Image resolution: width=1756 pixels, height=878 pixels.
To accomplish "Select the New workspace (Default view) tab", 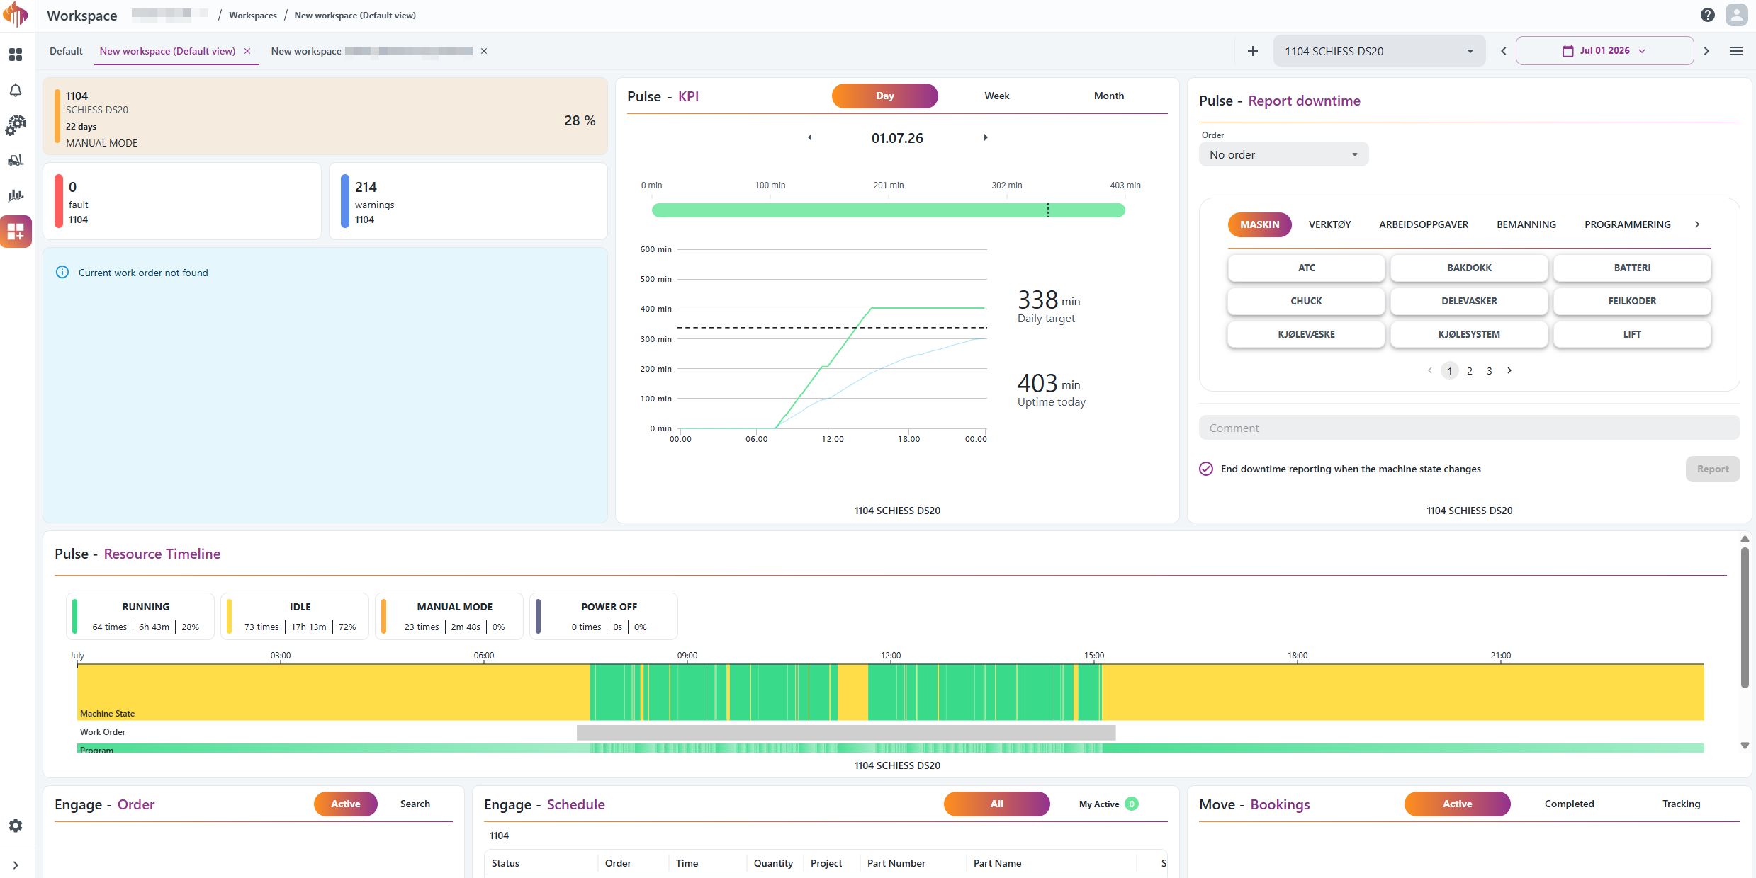I will 167,51.
